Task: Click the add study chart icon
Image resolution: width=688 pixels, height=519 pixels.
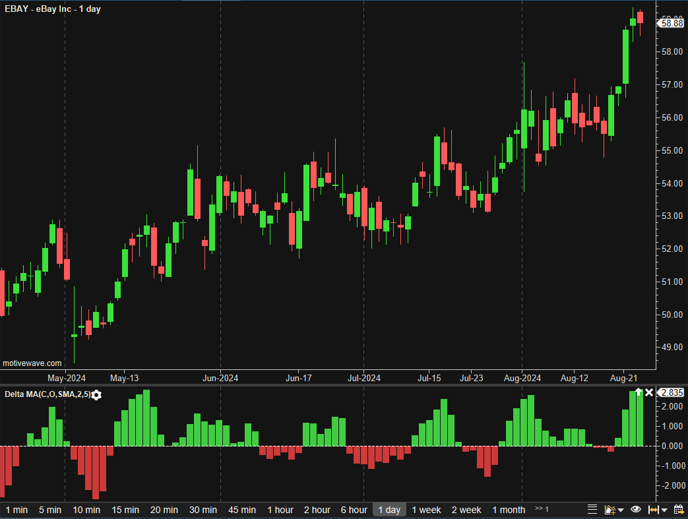Action: [x=610, y=509]
